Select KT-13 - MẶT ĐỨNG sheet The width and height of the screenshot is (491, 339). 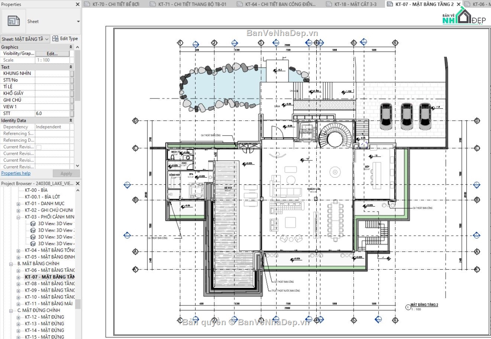tap(44, 323)
